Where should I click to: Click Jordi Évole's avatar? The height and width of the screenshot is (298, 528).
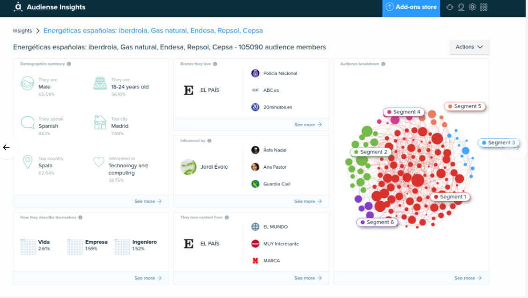(x=188, y=167)
